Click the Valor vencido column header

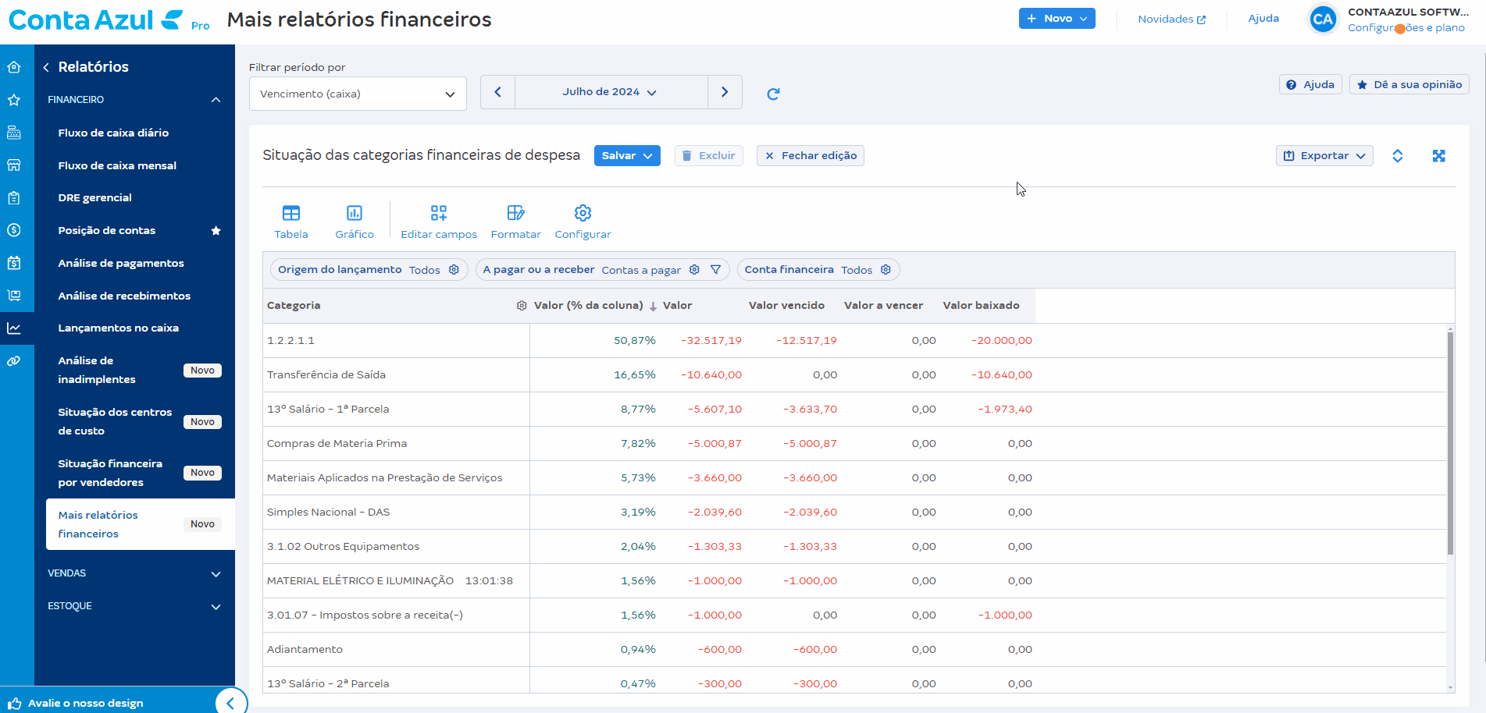click(786, 306)
